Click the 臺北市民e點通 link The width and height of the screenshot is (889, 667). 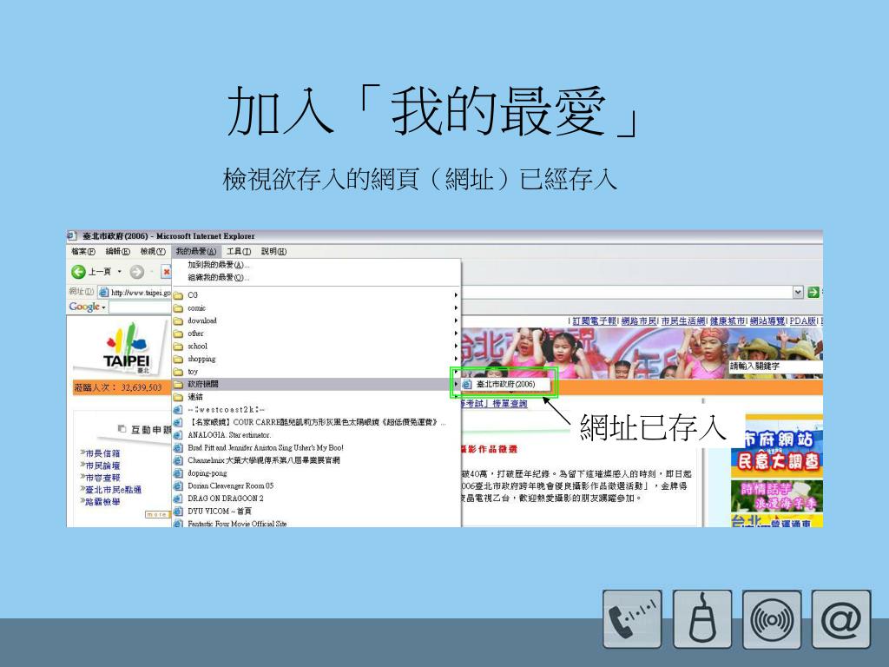pyautogui.click(x=113, y=490)
